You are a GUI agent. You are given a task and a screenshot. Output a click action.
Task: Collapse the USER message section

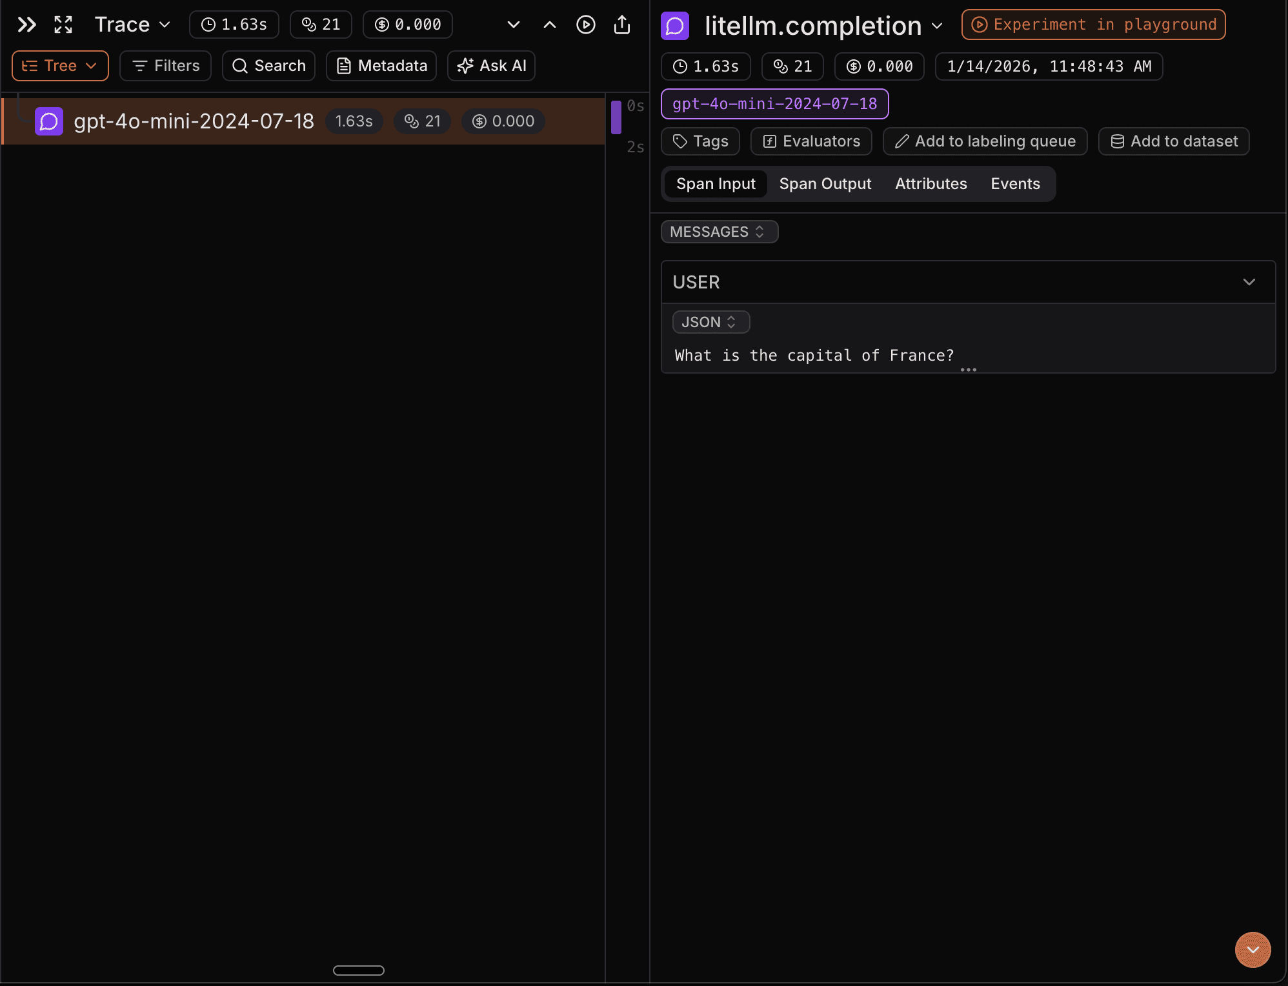1249,282
